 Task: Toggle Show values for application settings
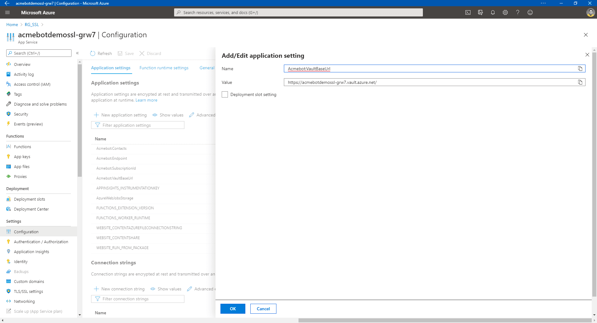coord(168,115)
